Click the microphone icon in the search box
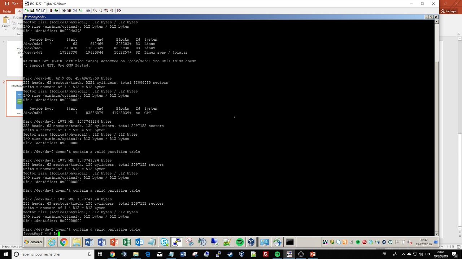This screenshot has height=259, width=462. coord(89,254)
